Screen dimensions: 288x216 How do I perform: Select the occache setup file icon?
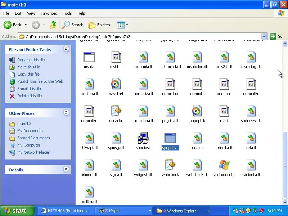coord(116,111)
